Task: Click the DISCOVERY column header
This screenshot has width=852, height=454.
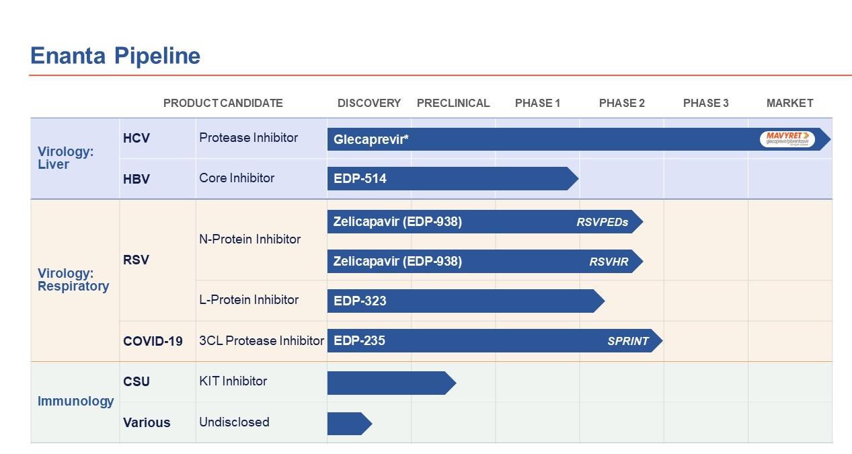Action: (369, 103)
